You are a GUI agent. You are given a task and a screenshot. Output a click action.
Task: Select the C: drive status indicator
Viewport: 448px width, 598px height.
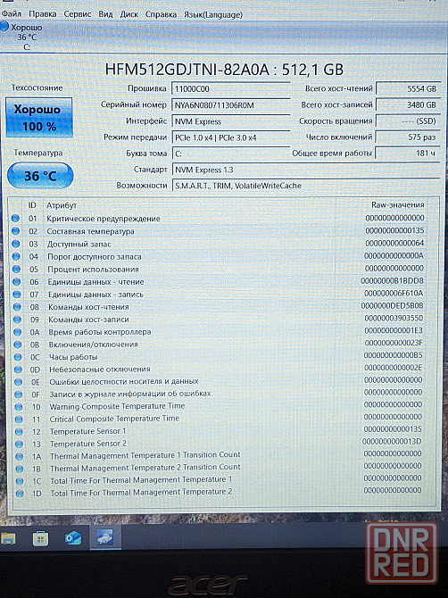tap(21, 37)
